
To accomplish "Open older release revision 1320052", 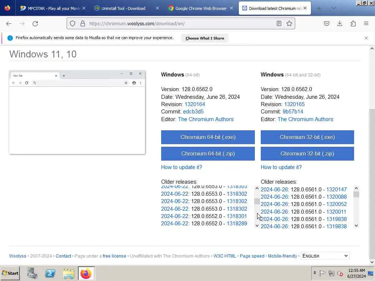I will (x=337, y=204).
